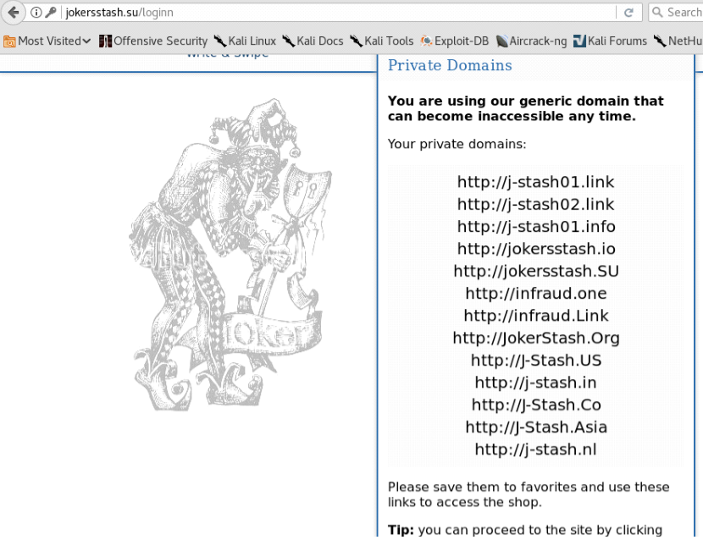The height and width of the screenshot is (540, 703).
Task: Open the Offensive Security bookmark
Action: point(153,41)
